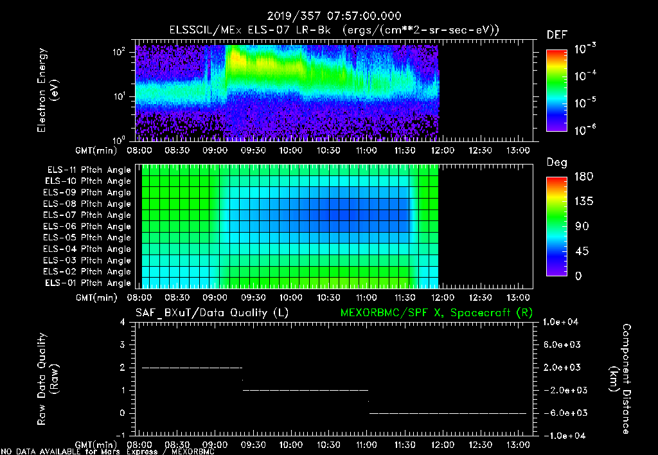Image resolution: width=658 pixels, height=455 pixels.
Task: Click the 10^2 energy axis label
Action: click(x=119, y=53)
